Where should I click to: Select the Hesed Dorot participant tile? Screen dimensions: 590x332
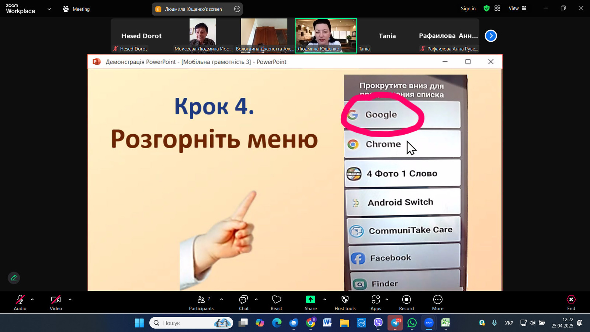click(142, 36)
